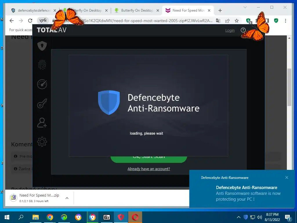Screen dimensions: 297x223
Task: Reload the current page
Action: click(30, 21)
